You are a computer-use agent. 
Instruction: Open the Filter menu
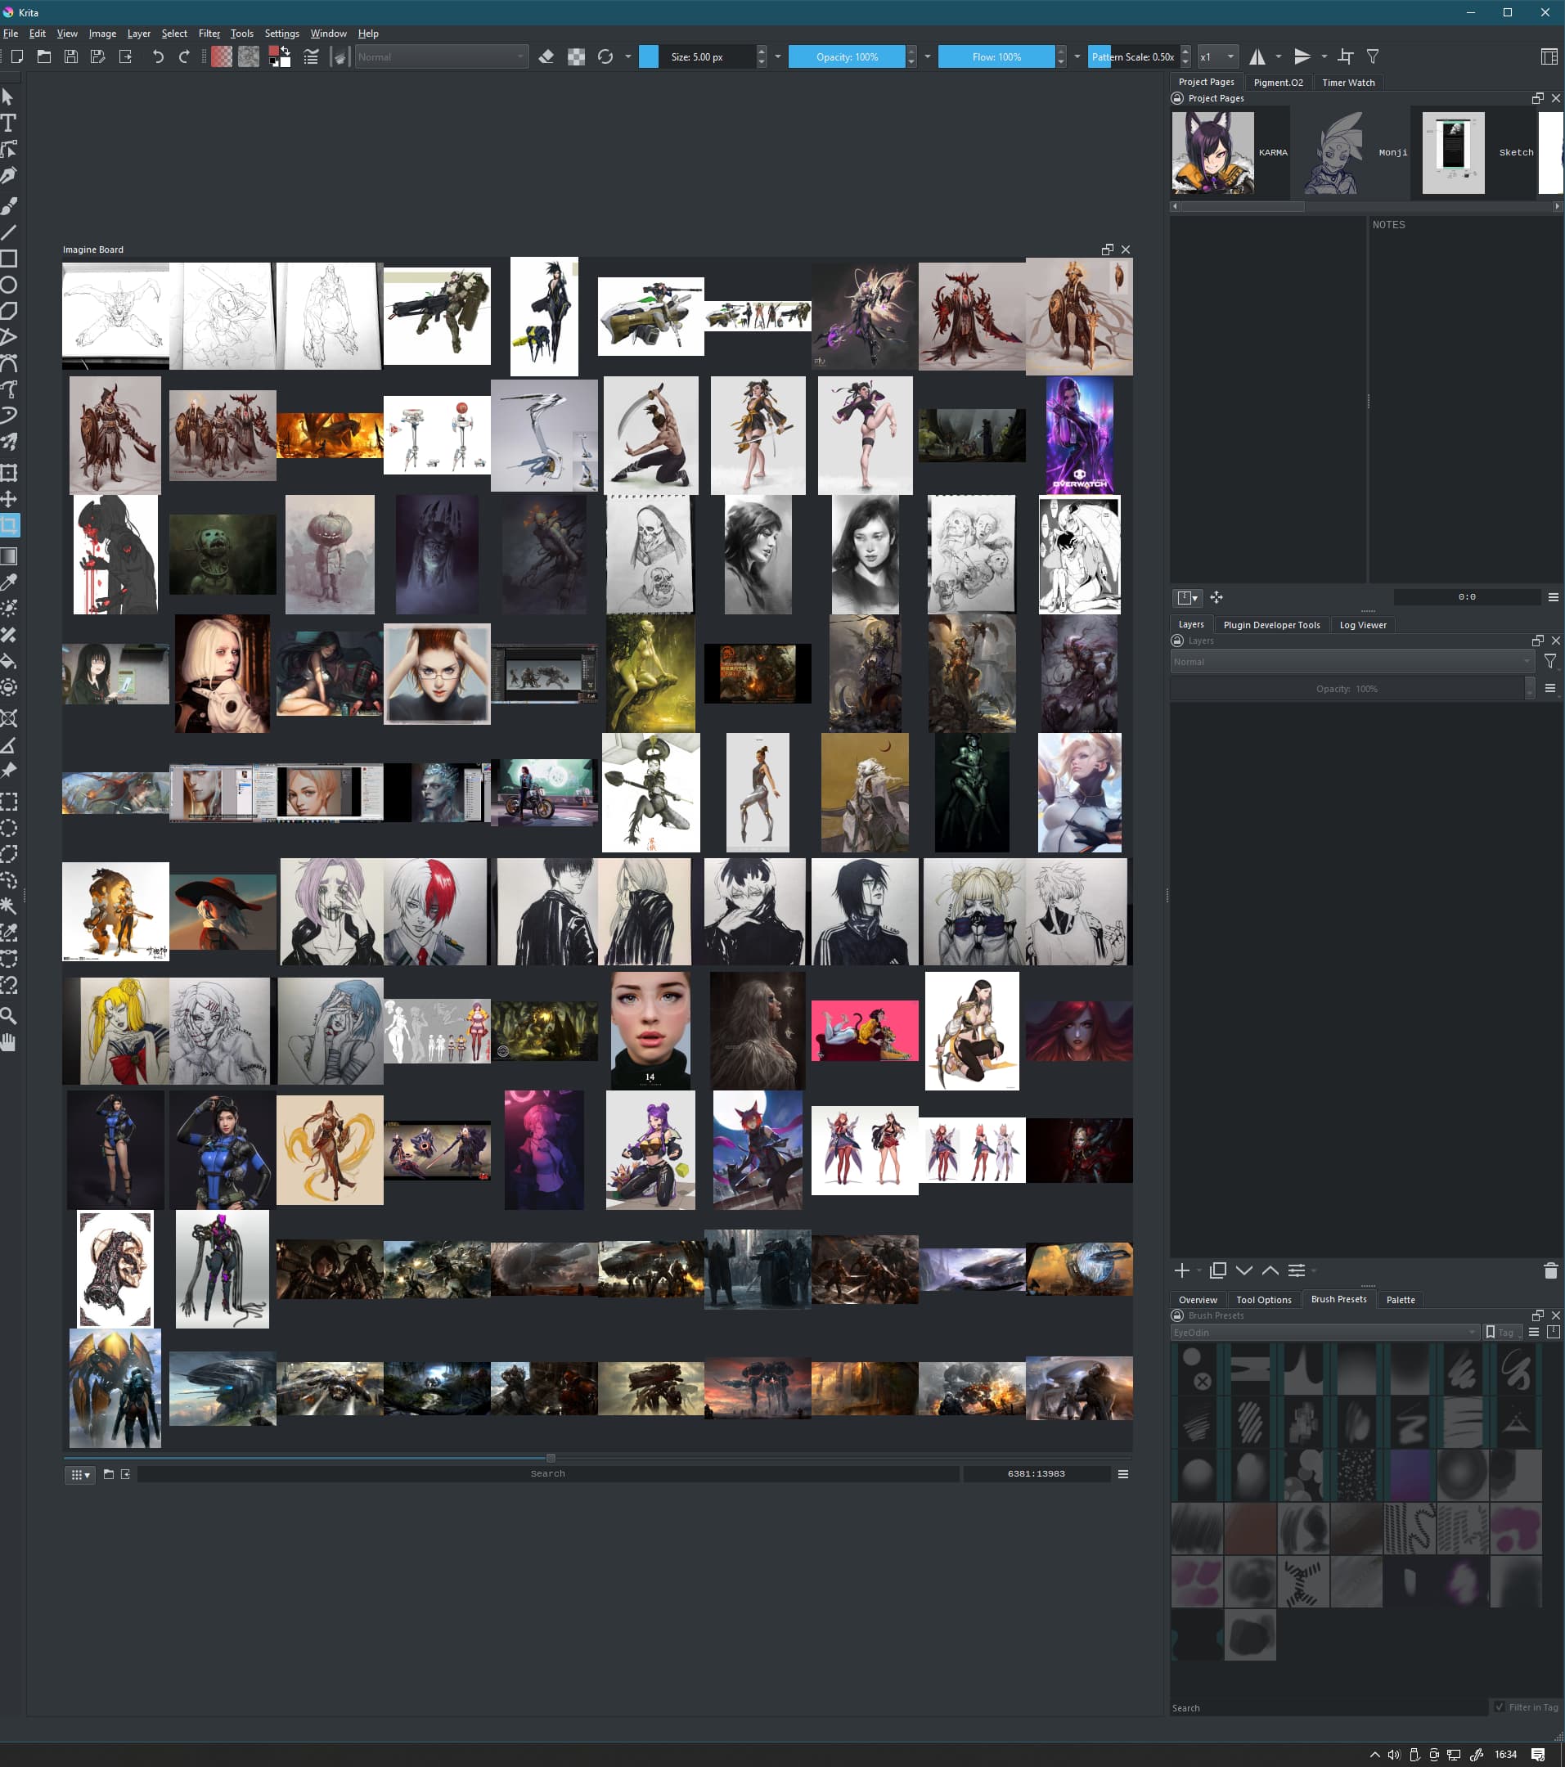(209, 34)
